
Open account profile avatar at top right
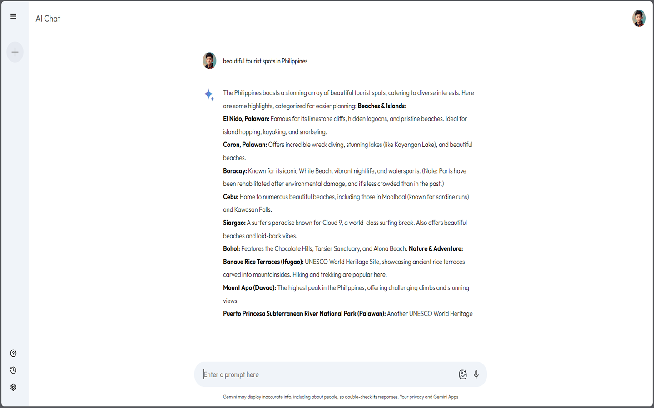[639, 19]
